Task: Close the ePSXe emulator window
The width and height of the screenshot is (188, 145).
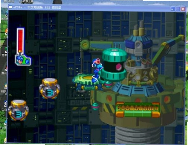Action: pos(183,9)
